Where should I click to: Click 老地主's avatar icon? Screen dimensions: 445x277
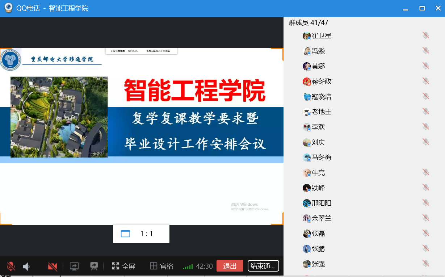[x=307, y=112]
